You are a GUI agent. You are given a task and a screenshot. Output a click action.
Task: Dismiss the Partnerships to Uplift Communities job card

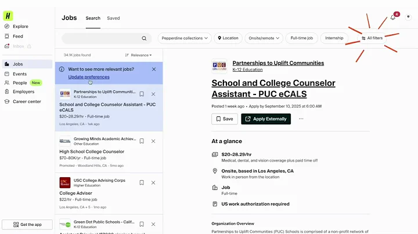click(x=153, y=94)
